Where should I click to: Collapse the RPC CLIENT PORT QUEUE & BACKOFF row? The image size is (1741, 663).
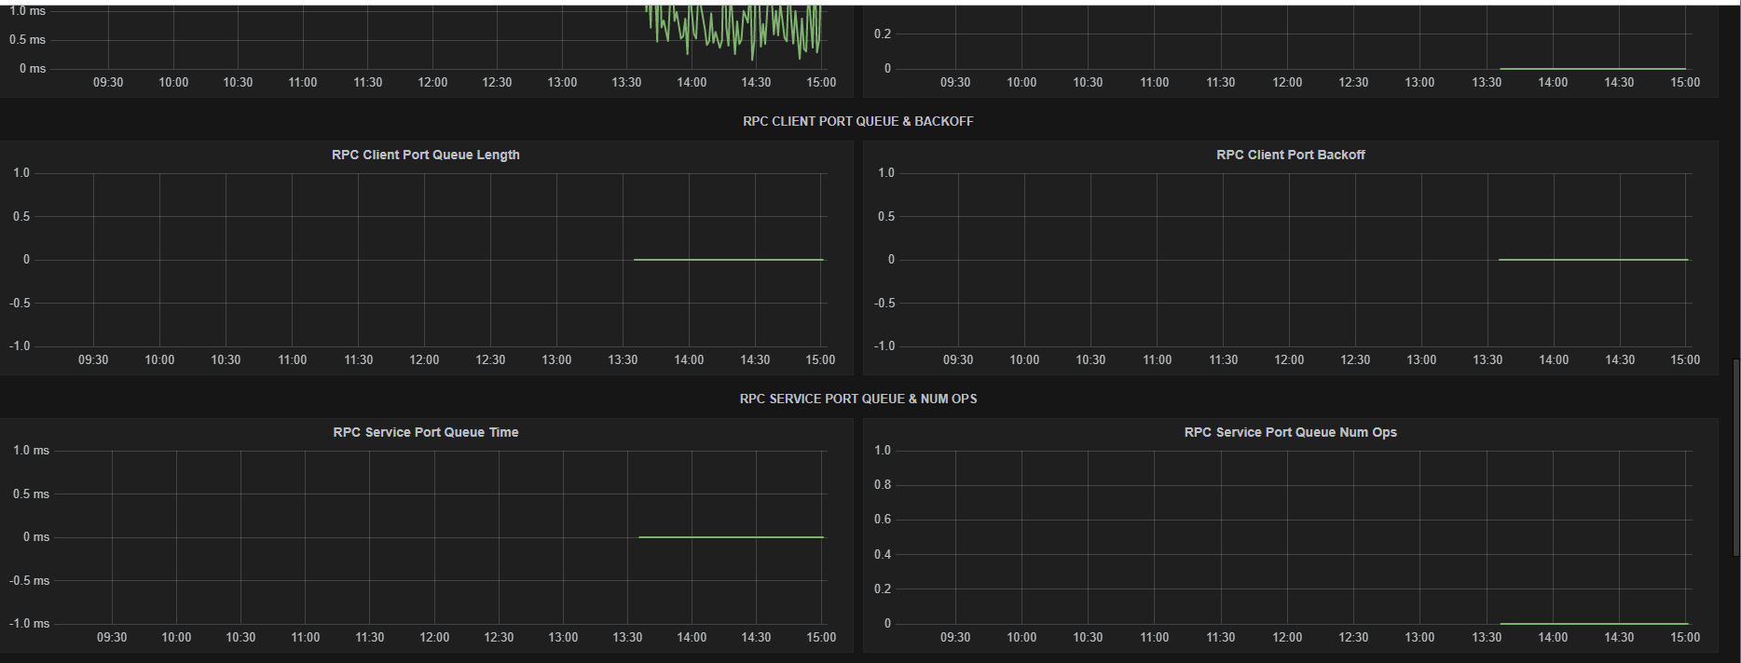pos(857,121)
